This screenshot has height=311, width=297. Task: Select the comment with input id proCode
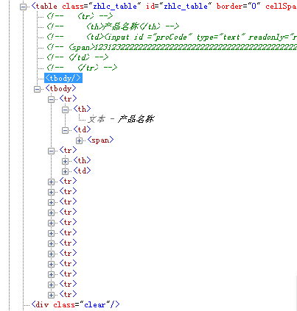click(x=172, y=37)
